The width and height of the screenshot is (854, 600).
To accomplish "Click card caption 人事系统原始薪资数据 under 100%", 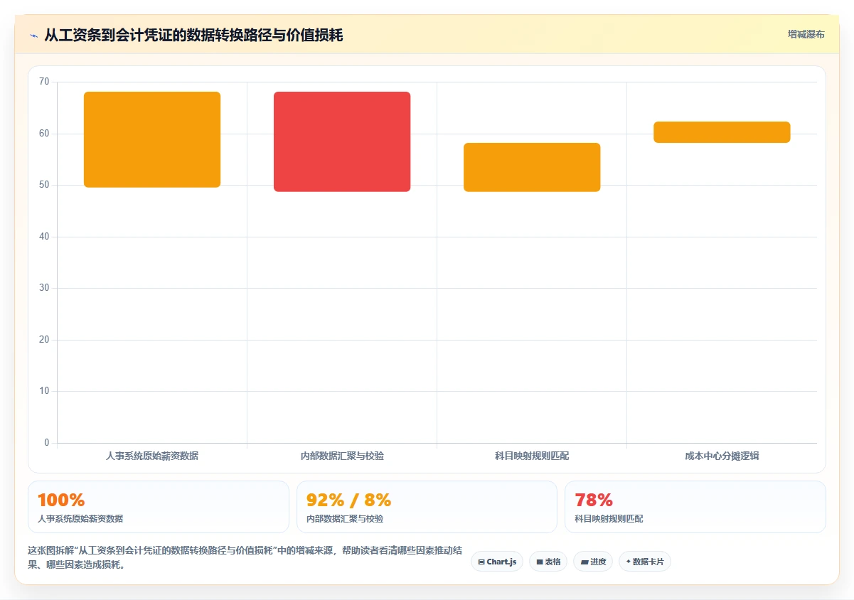I will point(80,519).
